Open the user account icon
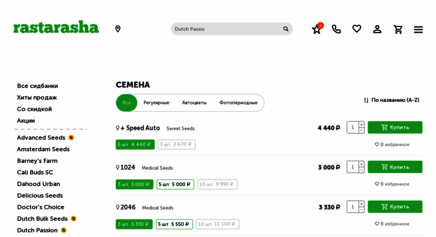Screen dimensions: 436x237 coord(377,29)
